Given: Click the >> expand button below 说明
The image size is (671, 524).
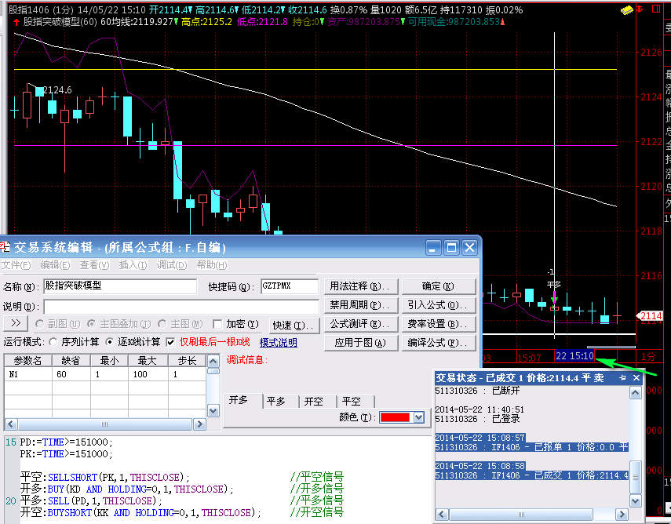Looking at the screenshot, I should point(16,323).
